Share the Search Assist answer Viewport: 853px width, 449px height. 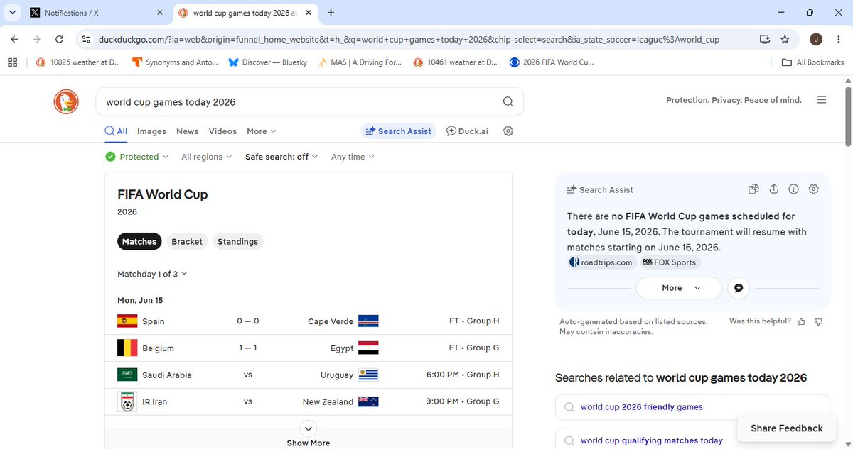(x=774, y=189)
